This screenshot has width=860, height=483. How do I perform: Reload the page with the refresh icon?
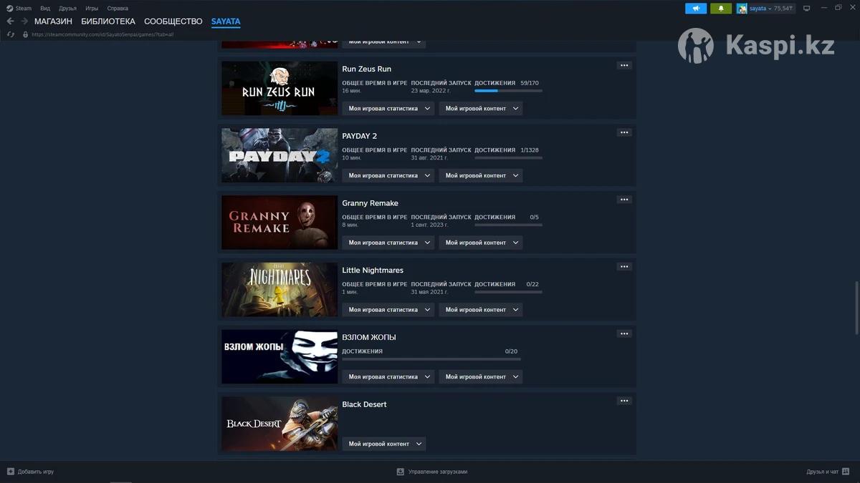pyautogui.click(x=11, y=34)
